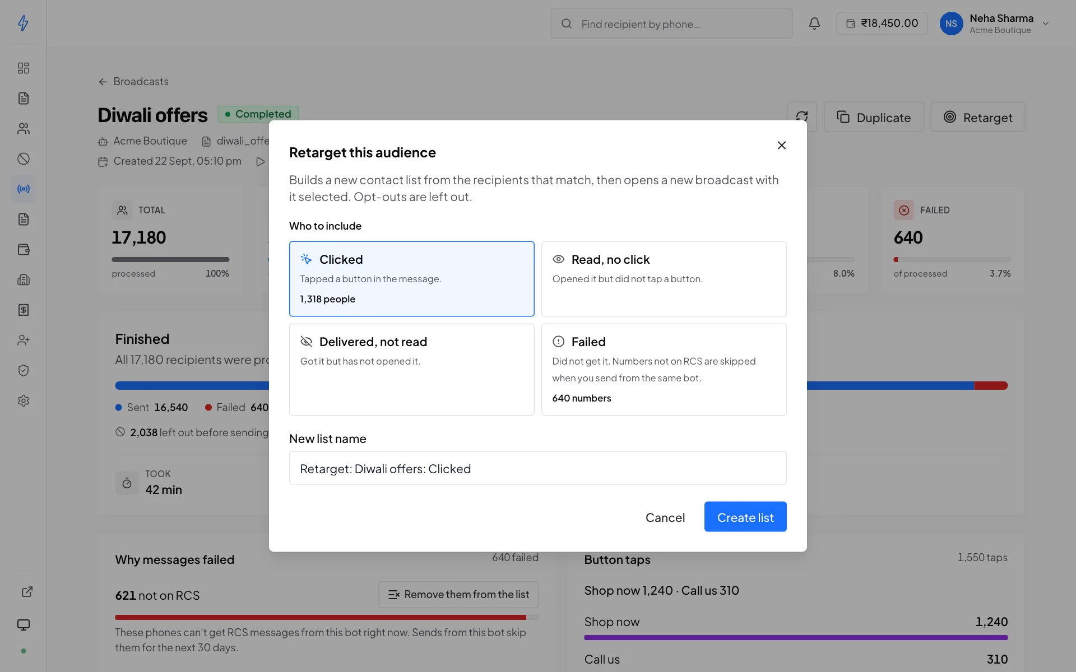Viewport: 1076px width, 672px height.
Task: Click the Completed status badge
Action: 258,114
